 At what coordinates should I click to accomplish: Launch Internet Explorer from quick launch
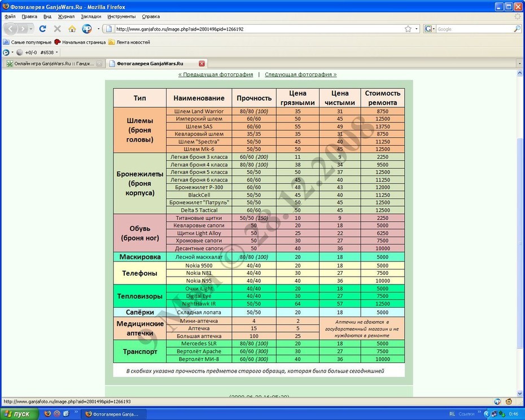(66, 414)
